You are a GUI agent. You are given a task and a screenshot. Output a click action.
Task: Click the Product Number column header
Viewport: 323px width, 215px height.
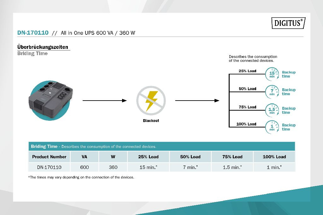tap(49, 157)
